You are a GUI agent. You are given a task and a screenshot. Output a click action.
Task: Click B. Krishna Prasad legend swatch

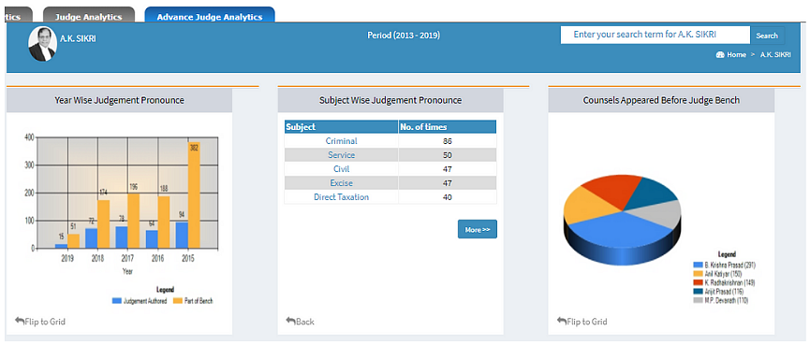[x=698, y=266]
